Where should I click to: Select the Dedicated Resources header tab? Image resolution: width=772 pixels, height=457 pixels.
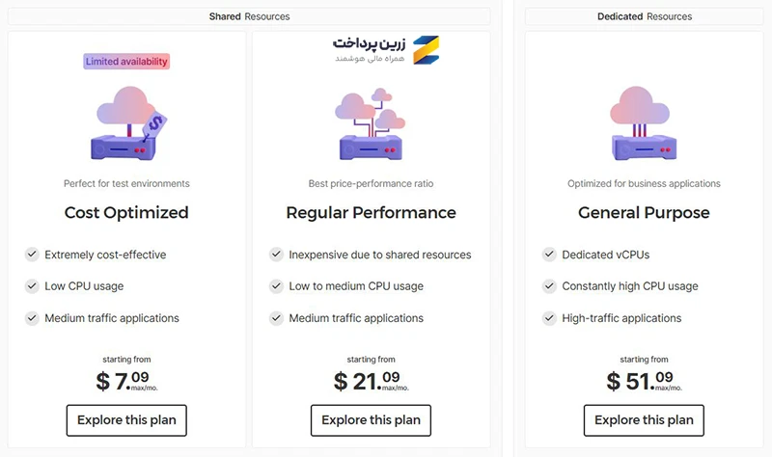click(x=644, y=16)
